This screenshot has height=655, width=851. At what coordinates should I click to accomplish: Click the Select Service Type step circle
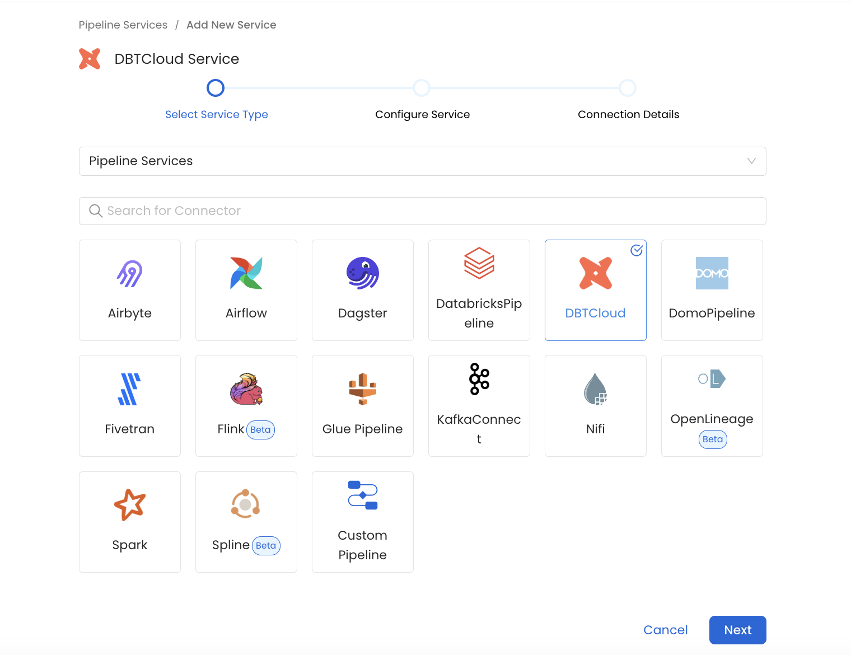216,88
